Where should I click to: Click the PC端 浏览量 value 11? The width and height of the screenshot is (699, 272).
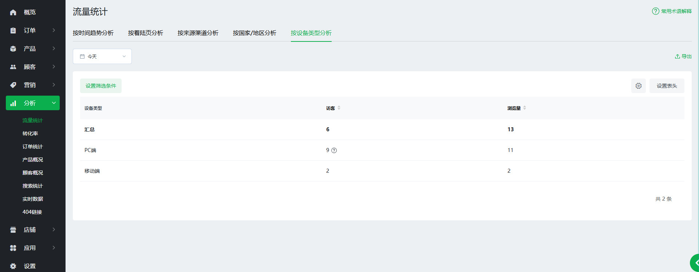coord(510,150)
